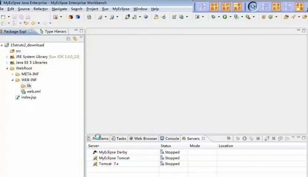Collapse the 15struts2_download project node

(2, 45)
